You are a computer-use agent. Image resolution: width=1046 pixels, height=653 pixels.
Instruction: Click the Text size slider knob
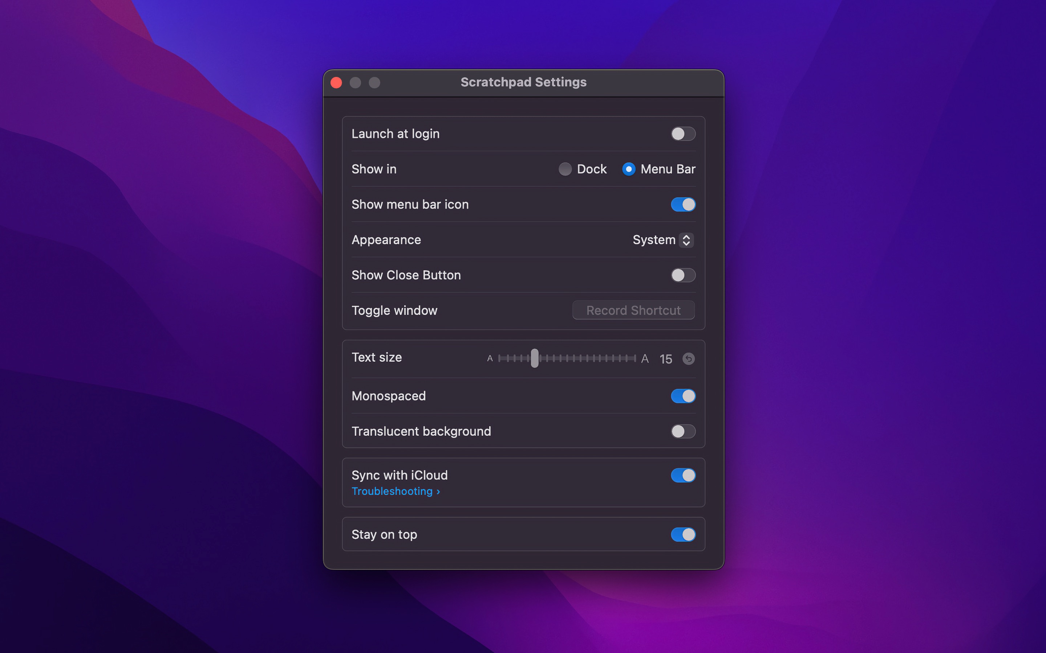[535, 358]
